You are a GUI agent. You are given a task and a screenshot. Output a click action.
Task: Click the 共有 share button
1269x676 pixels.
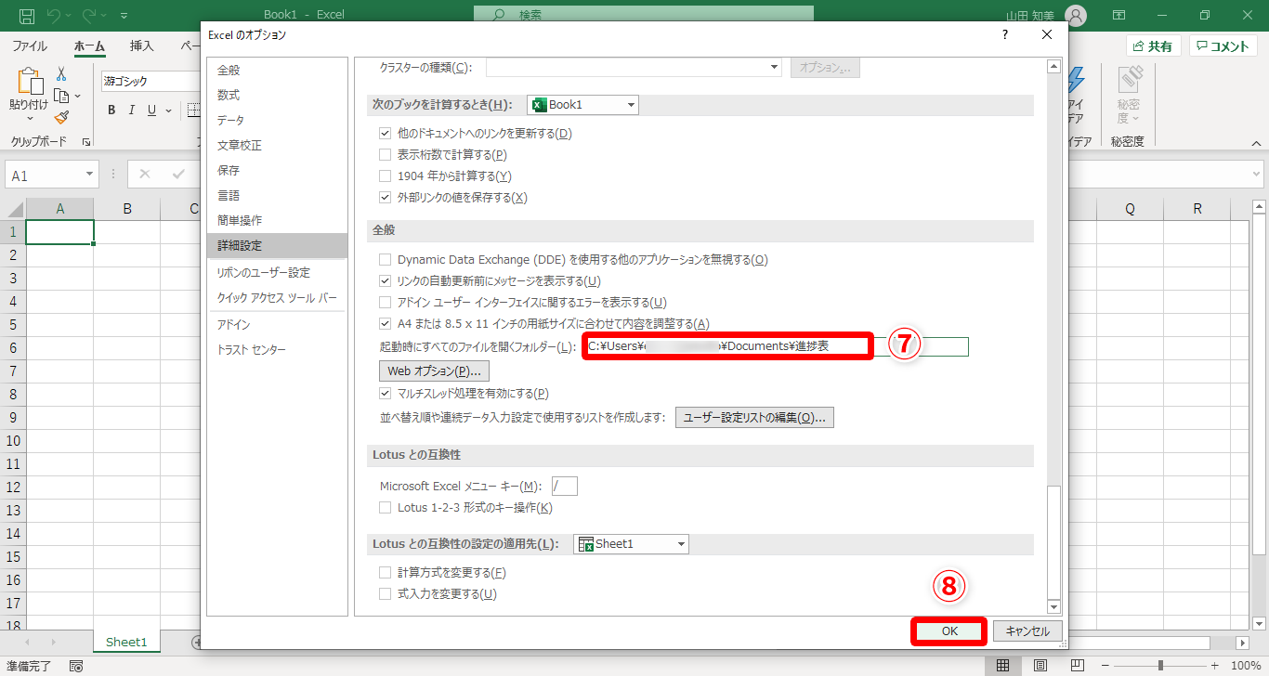click(1153, 46)
